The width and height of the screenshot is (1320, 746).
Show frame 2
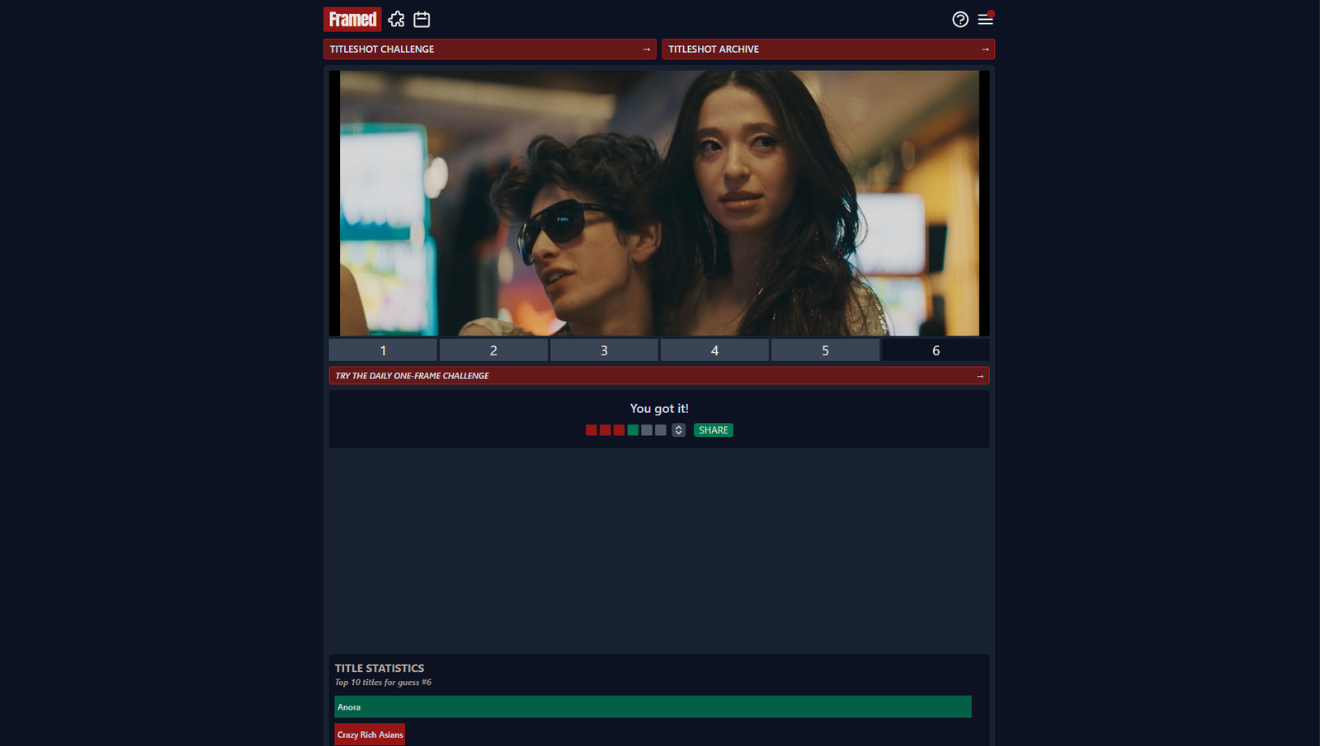pyautogui.click(x=493, y=350)
